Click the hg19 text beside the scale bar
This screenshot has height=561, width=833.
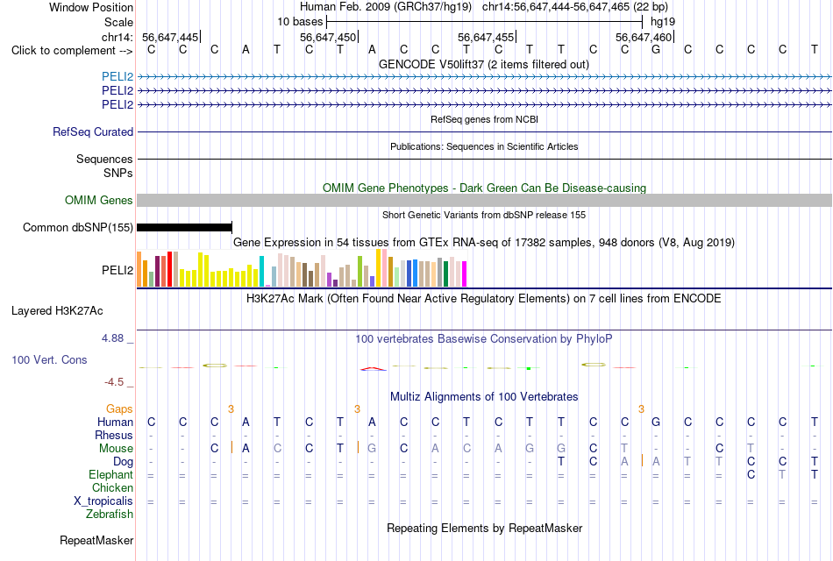[663, 22]
